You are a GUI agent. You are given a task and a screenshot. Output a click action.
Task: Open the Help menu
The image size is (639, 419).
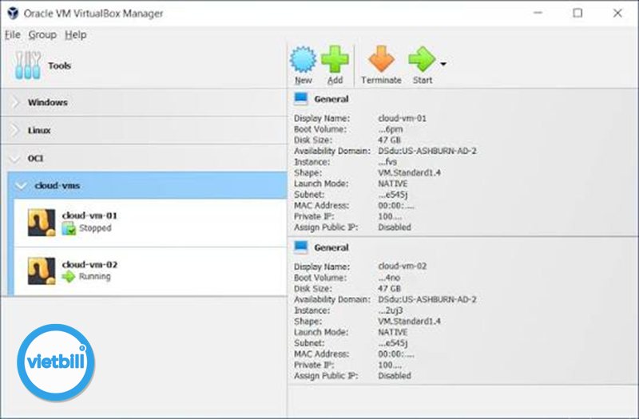click(x=76, y=35)
